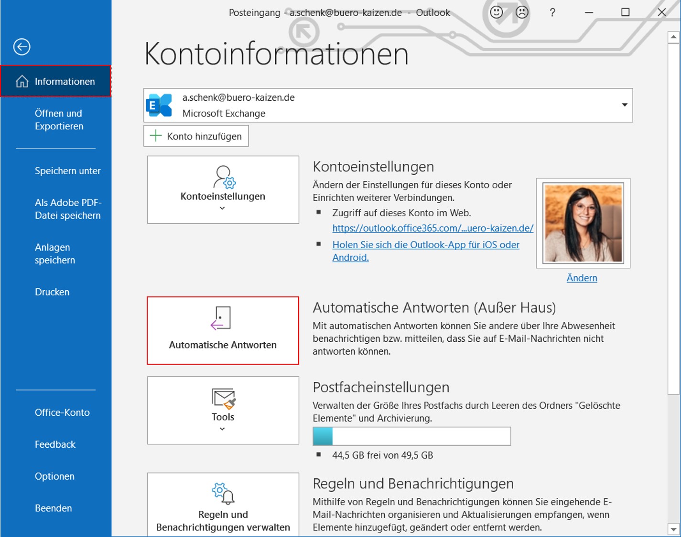Open the Outlook-App für iOS oder Android link
Screen dimensions: 681x537
(426, 251)
